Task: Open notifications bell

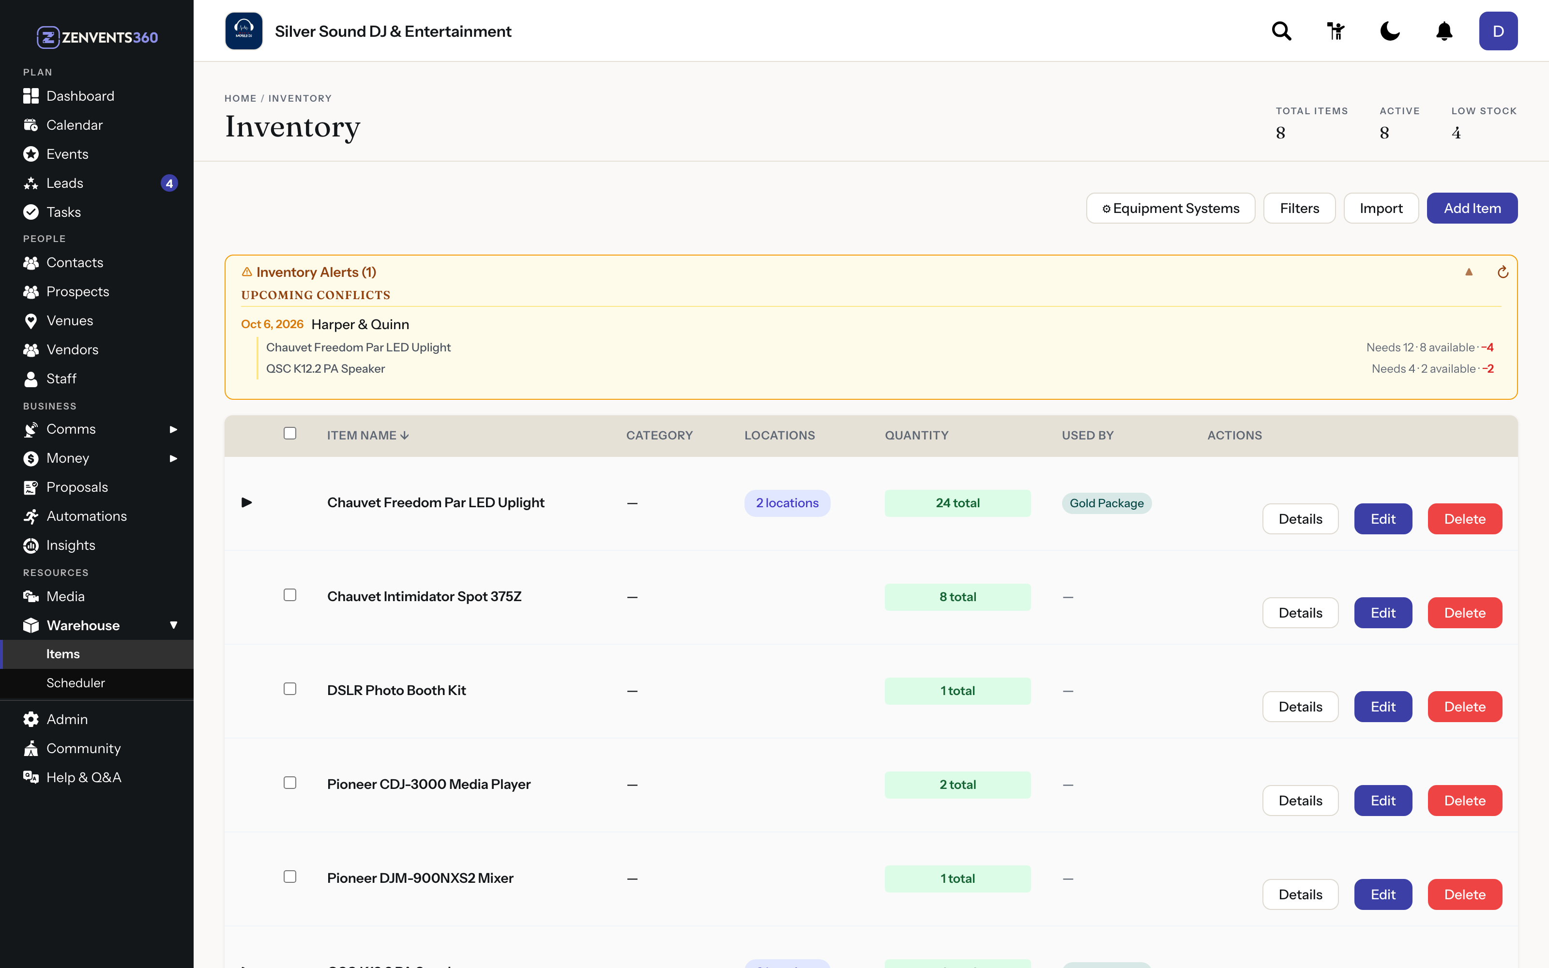Action: (1444, 30)
